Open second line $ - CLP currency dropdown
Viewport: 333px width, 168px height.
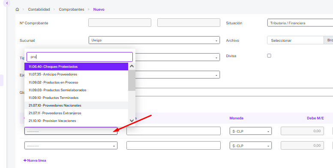(x=251, y=145)
